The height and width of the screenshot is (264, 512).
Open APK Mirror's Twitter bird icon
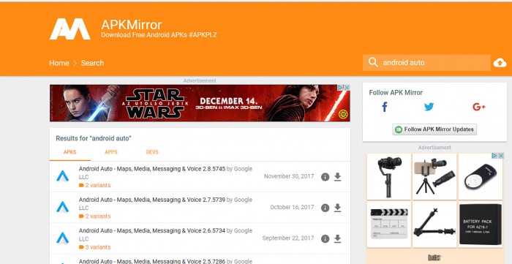point(429,107)
